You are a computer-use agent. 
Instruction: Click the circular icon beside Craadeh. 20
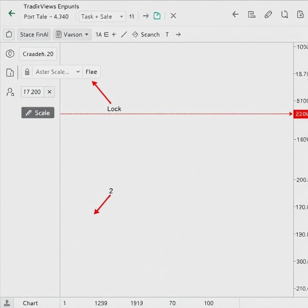point(10,54)
